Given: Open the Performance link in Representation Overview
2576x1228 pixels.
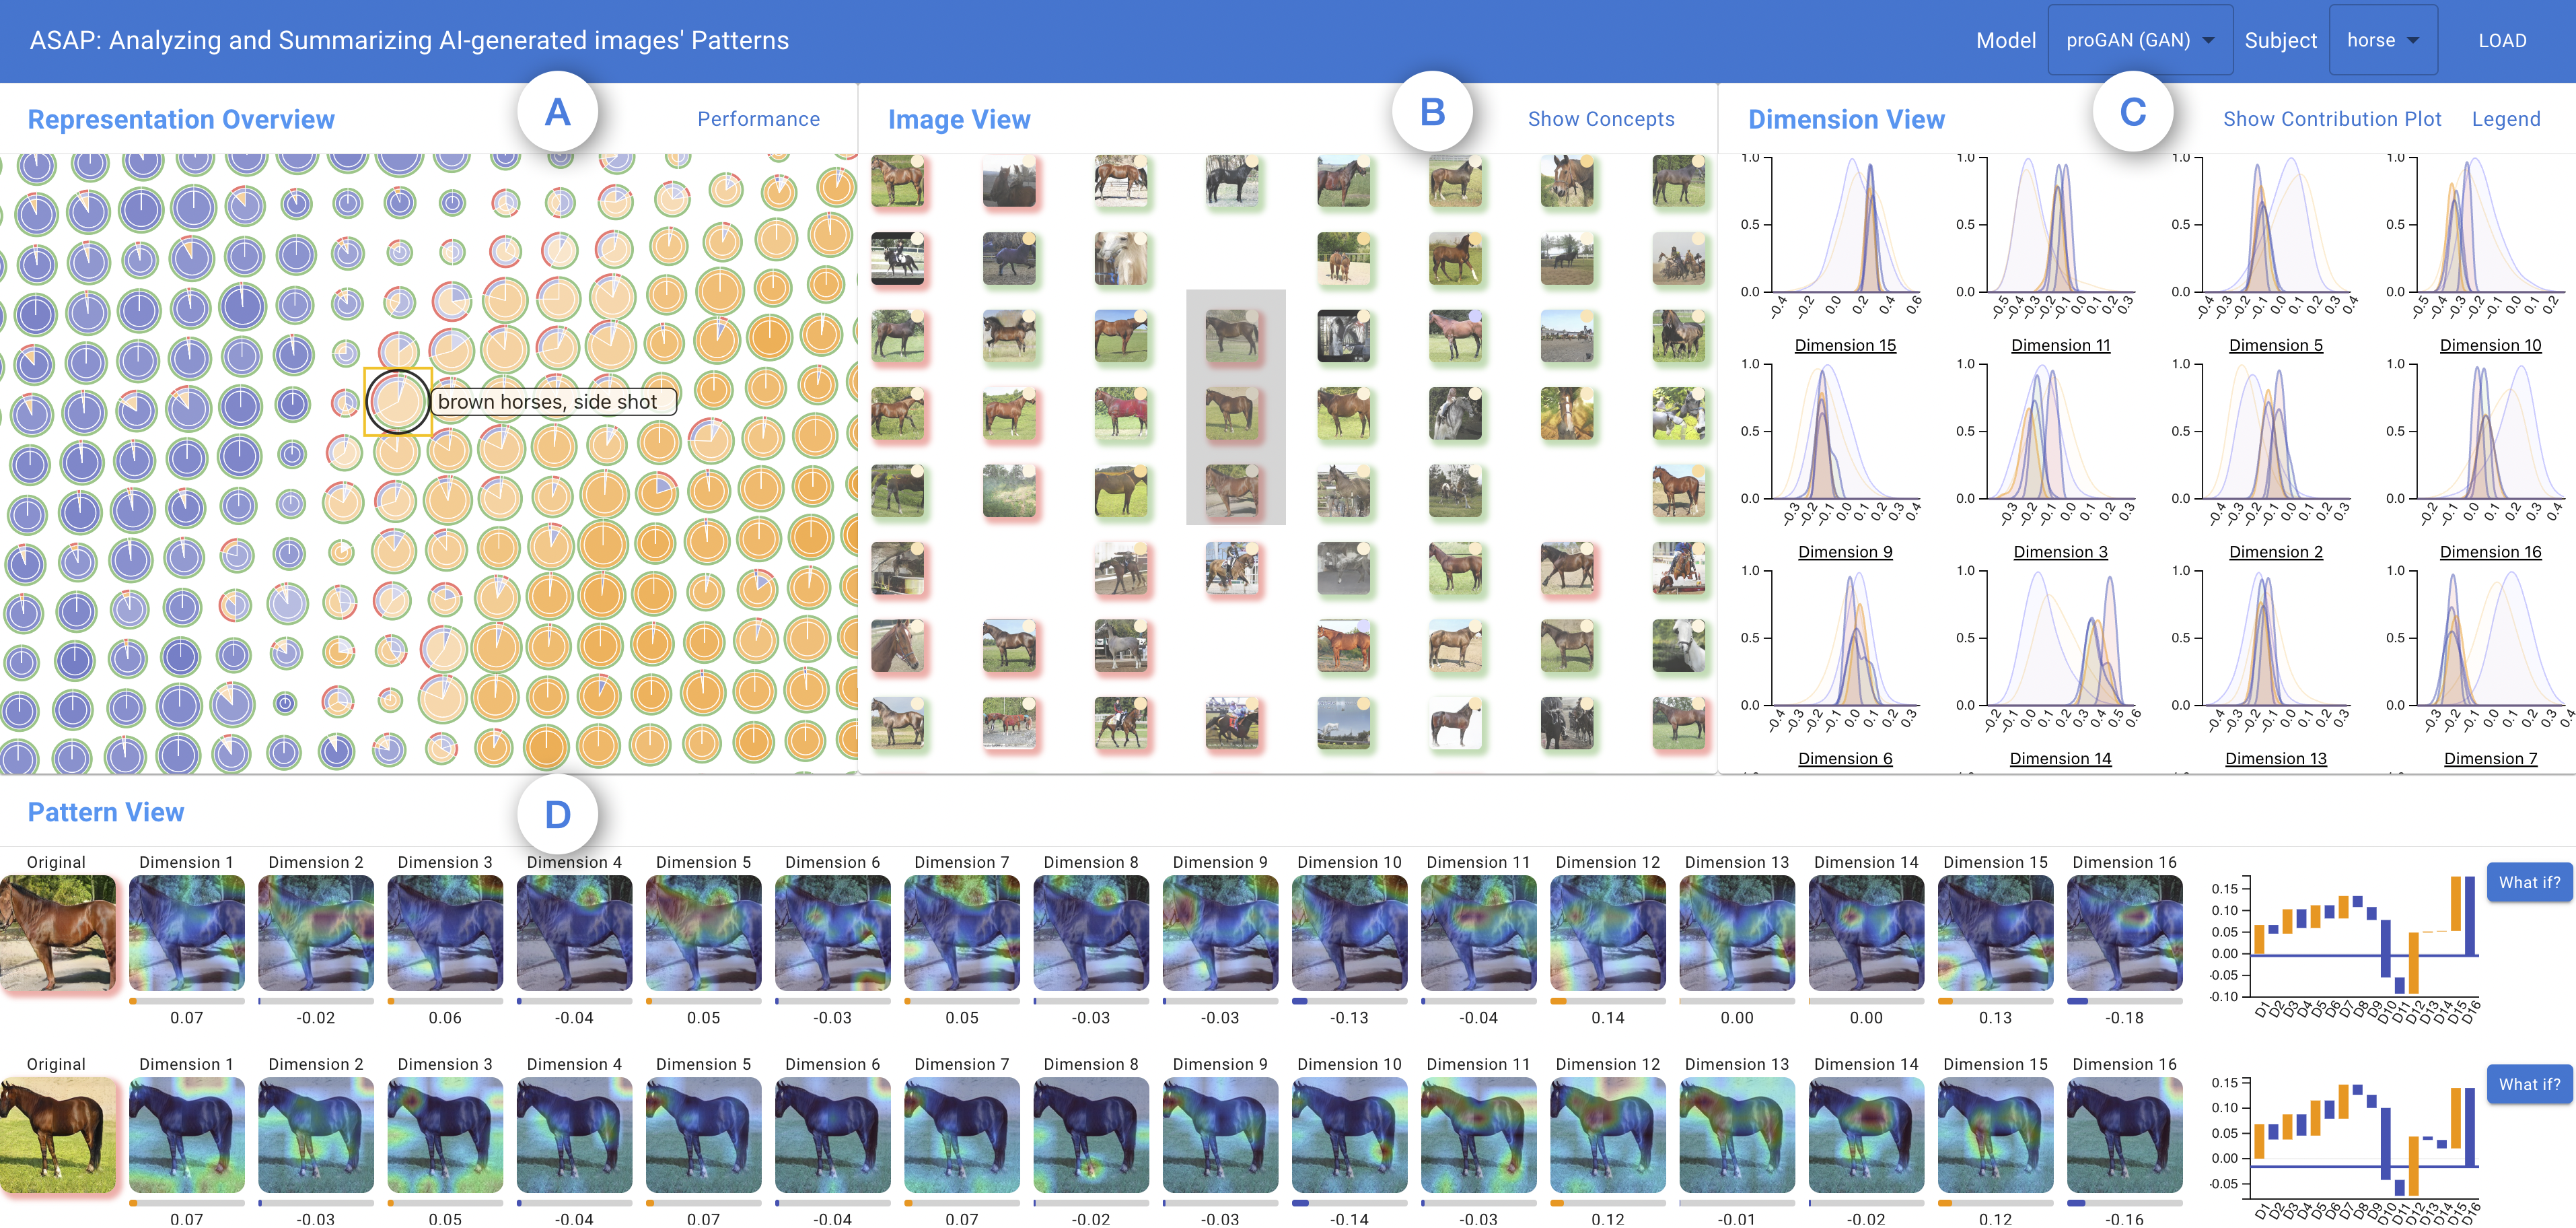Looking at the screenshot, I should click(x=758, y=119).
